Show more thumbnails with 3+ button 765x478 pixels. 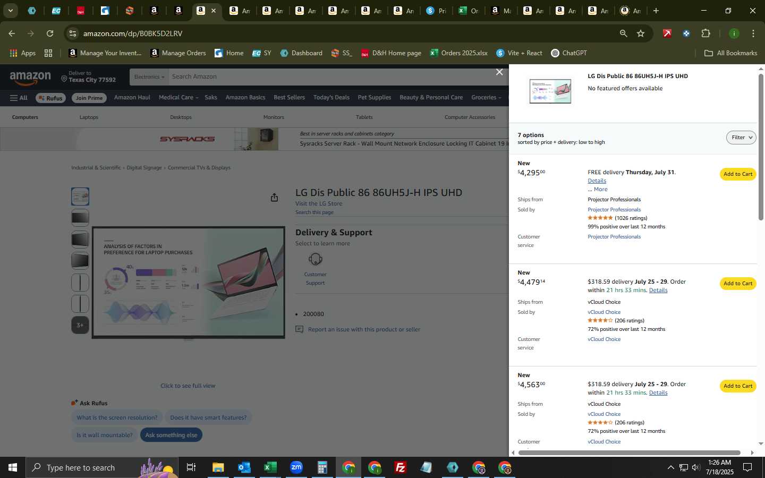(x=80, y=325)
